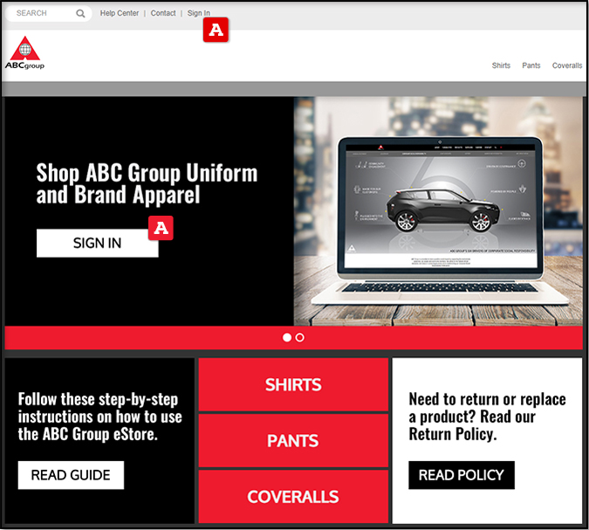Click the laptop hero banner image

click(438, 211)
